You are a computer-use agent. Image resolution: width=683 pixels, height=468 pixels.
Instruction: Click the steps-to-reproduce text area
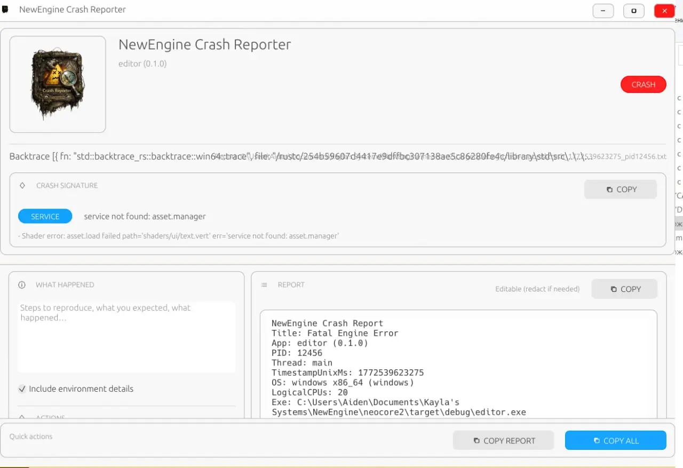click(x=126, y=336)
